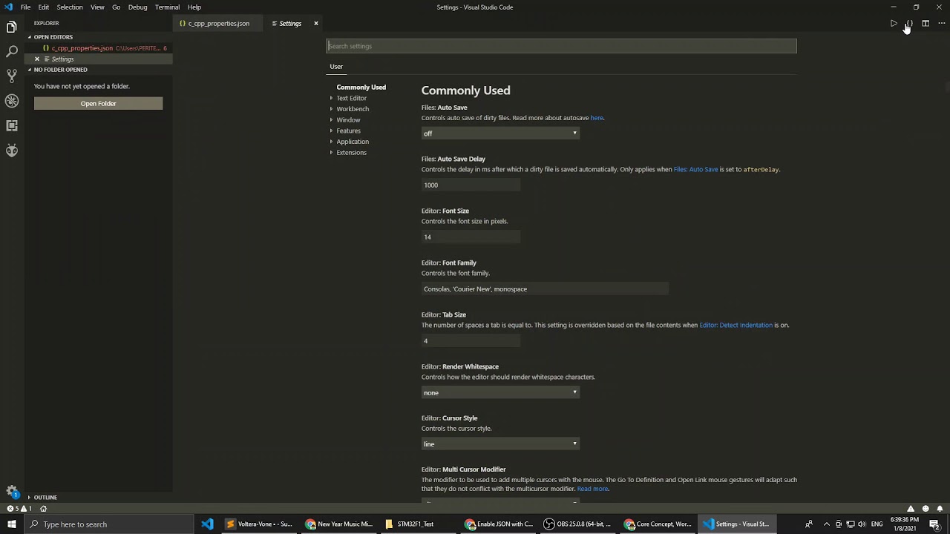
Task: Select Commonly Used in settings tree
Action: coord(361,88)
